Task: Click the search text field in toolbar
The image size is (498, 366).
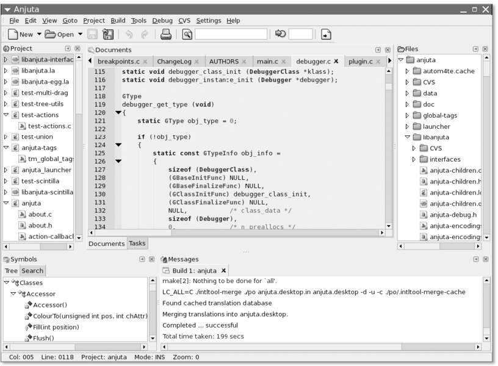Action: (x=231, y=35)
